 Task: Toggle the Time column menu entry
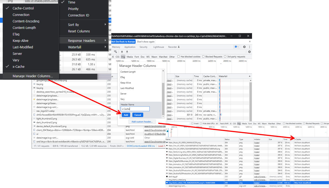[84, 2]
